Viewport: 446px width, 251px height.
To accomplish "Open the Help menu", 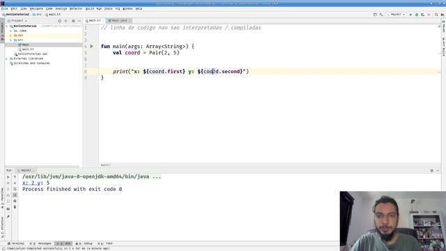I will (139, 9).
